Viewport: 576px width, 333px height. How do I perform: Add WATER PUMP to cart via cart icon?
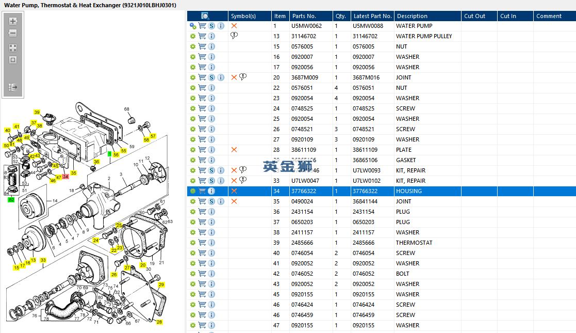(202, 26)
